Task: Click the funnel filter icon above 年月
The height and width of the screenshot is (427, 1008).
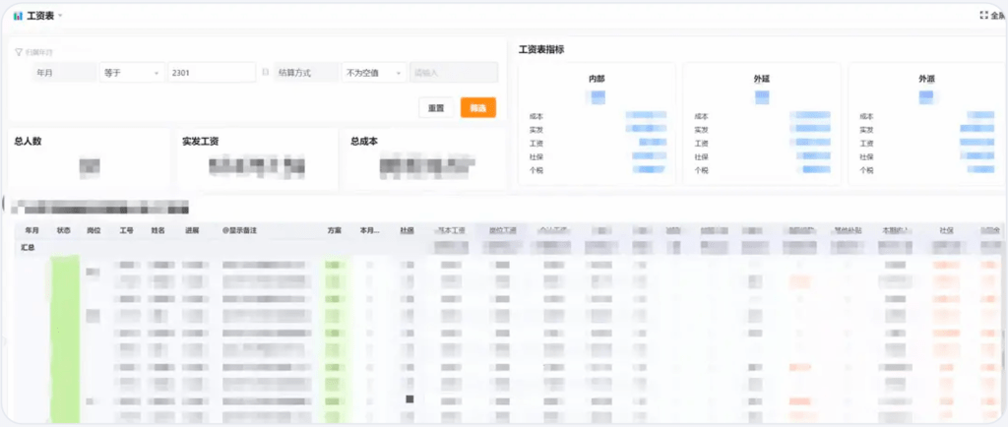Action: [19, 52]
